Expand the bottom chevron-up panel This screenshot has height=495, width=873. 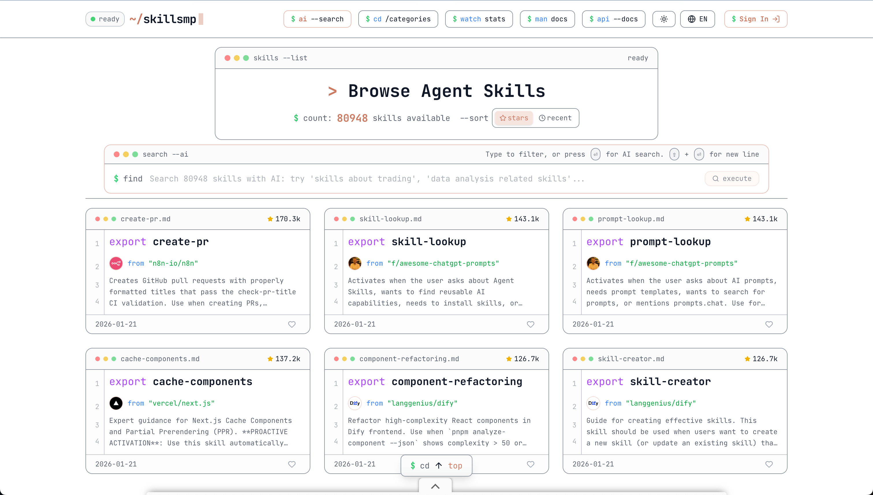[435, 486]
